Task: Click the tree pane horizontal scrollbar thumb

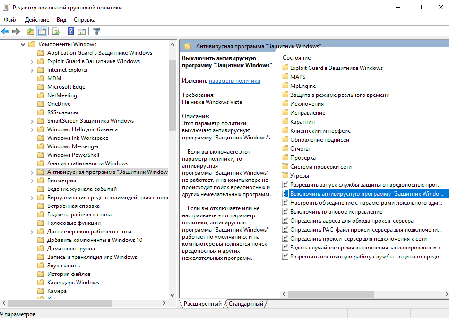Action: [x=60, y=303]
